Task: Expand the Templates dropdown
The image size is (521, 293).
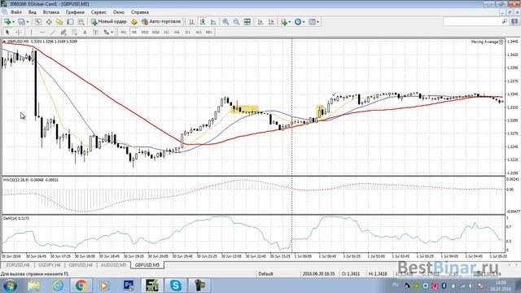Action: click(x=318, y=22)
